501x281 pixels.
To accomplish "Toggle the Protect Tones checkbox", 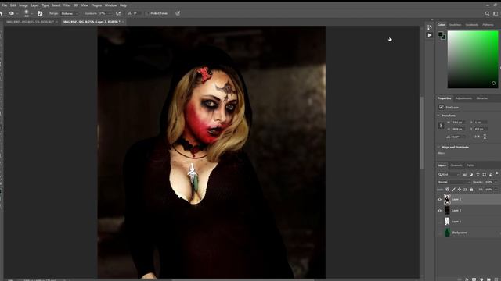I will click(x=148, y=13).
